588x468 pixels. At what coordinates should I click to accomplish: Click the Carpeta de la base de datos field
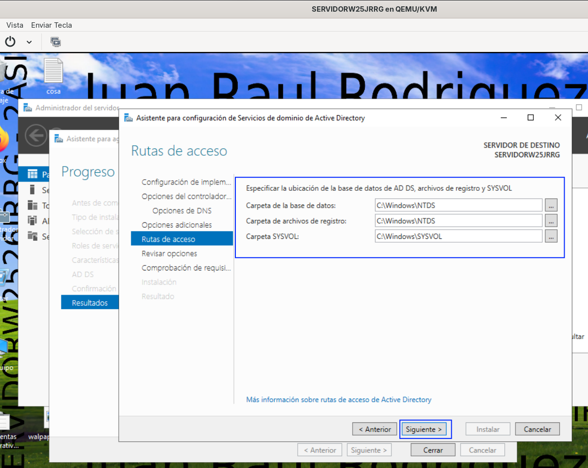coord(459,205)
